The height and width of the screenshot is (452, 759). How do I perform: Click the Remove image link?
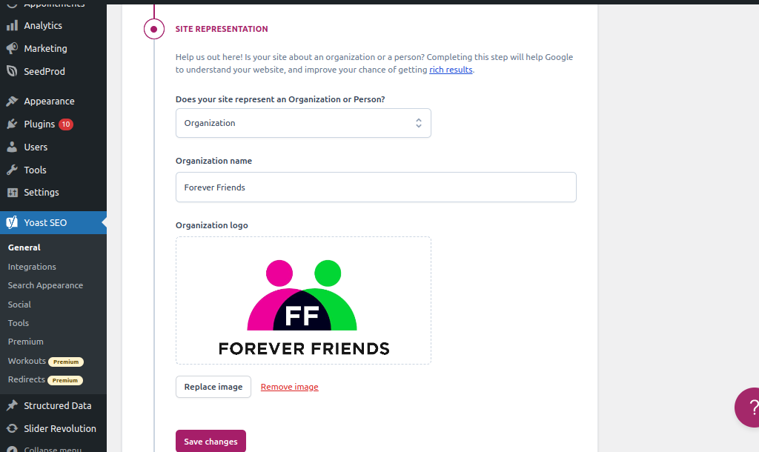[289, 387]
